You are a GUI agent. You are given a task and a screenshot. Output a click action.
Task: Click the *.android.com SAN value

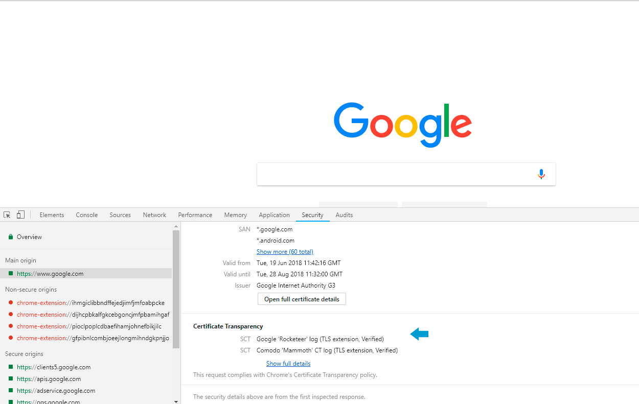coord(276,241)
